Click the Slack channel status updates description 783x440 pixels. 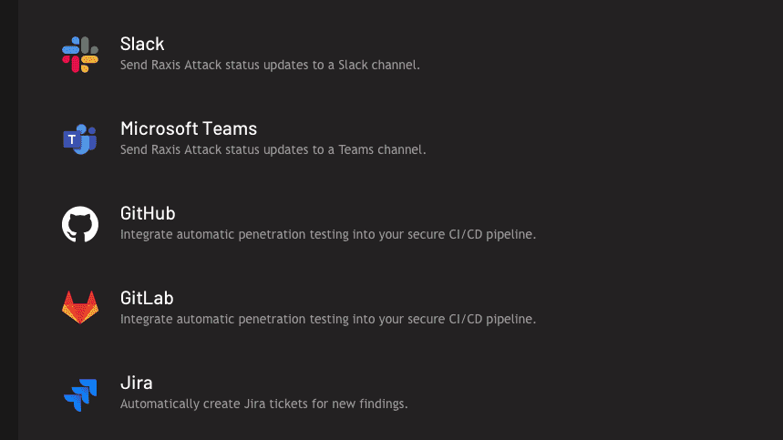pyautogui.click(x=270, y=66)
